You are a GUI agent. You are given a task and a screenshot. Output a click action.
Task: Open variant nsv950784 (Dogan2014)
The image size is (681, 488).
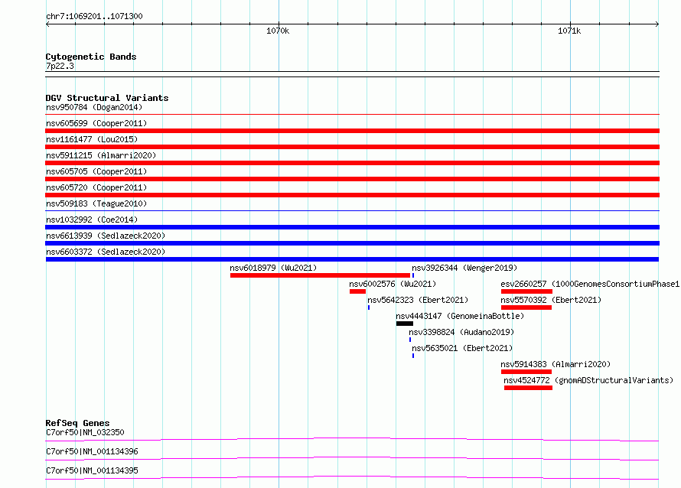94,107
